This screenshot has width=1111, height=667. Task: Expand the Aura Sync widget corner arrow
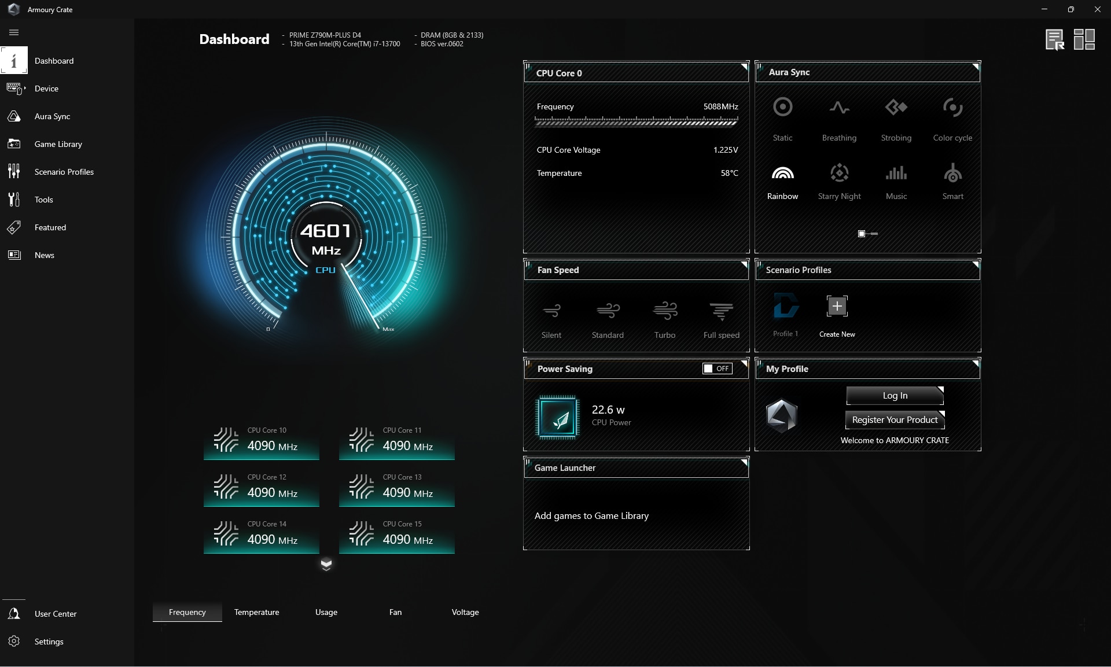[x=976, y=67]
